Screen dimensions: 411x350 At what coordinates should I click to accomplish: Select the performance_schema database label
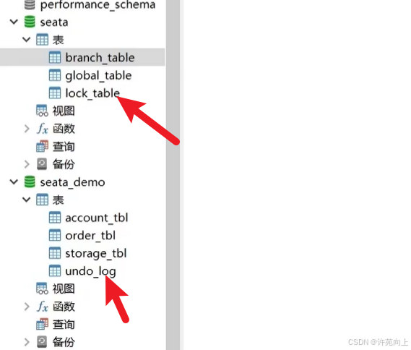98,5
